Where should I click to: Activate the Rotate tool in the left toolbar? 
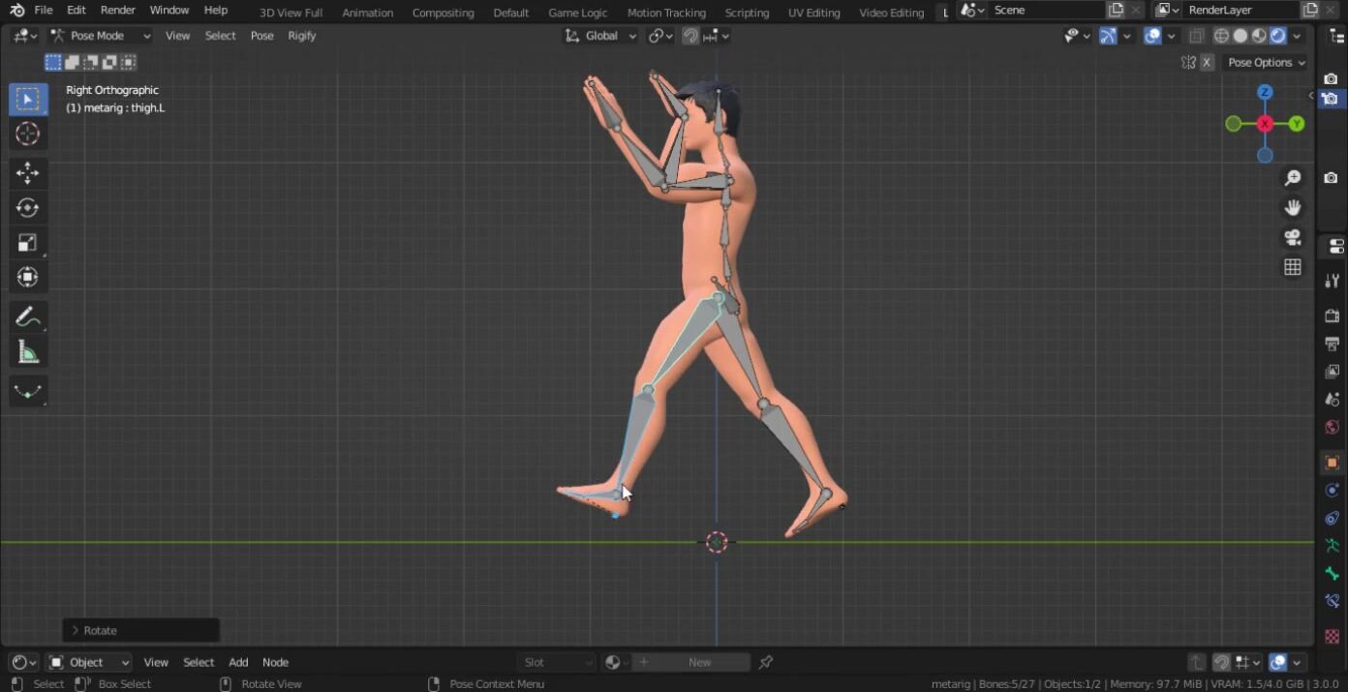(x=27, y=208)
